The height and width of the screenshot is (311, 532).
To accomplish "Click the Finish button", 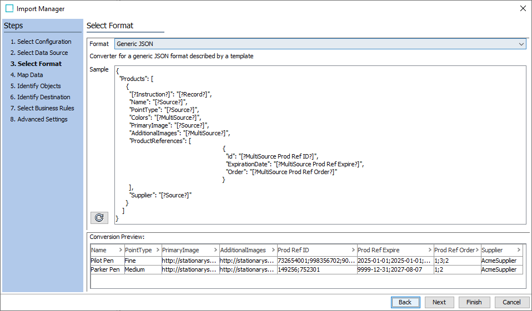I will 474,302.
